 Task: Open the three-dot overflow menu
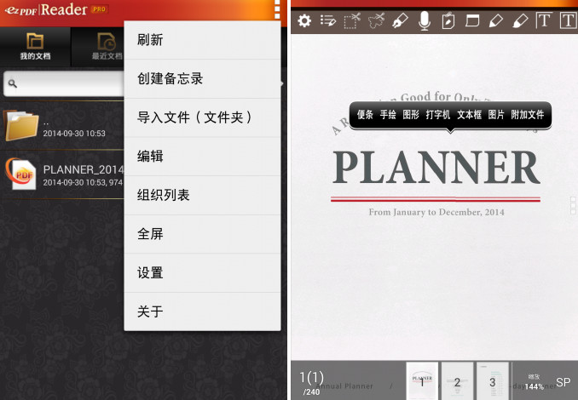pyautogui.click(x=277, y=10)
